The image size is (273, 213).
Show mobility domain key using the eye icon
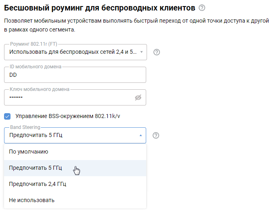pos(138,97)
